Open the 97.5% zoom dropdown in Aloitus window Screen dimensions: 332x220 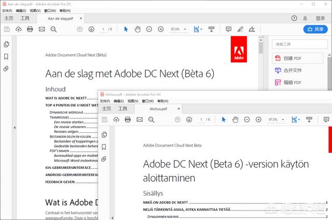283,120
